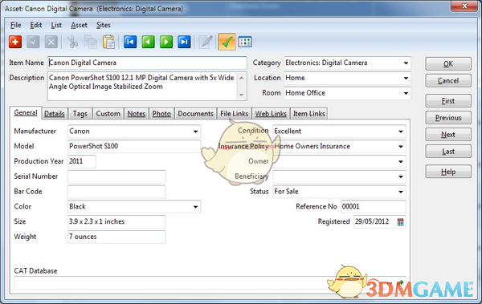Click the grayed Cancel X toolbar icon
This screenshot has height=304, width=482.
(51, 42)
